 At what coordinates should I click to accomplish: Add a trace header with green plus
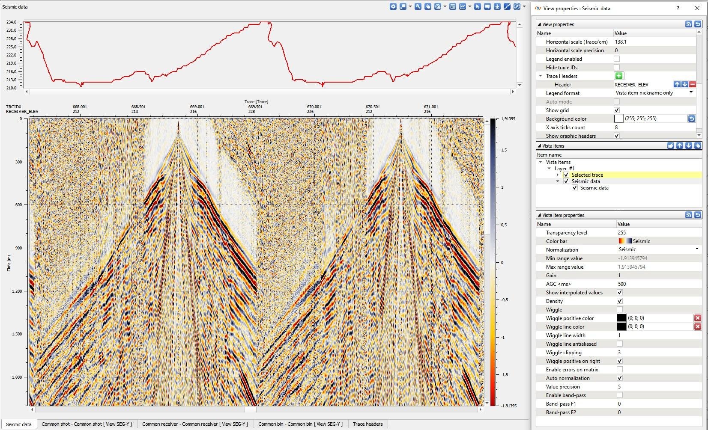click(x=619, y=76)
